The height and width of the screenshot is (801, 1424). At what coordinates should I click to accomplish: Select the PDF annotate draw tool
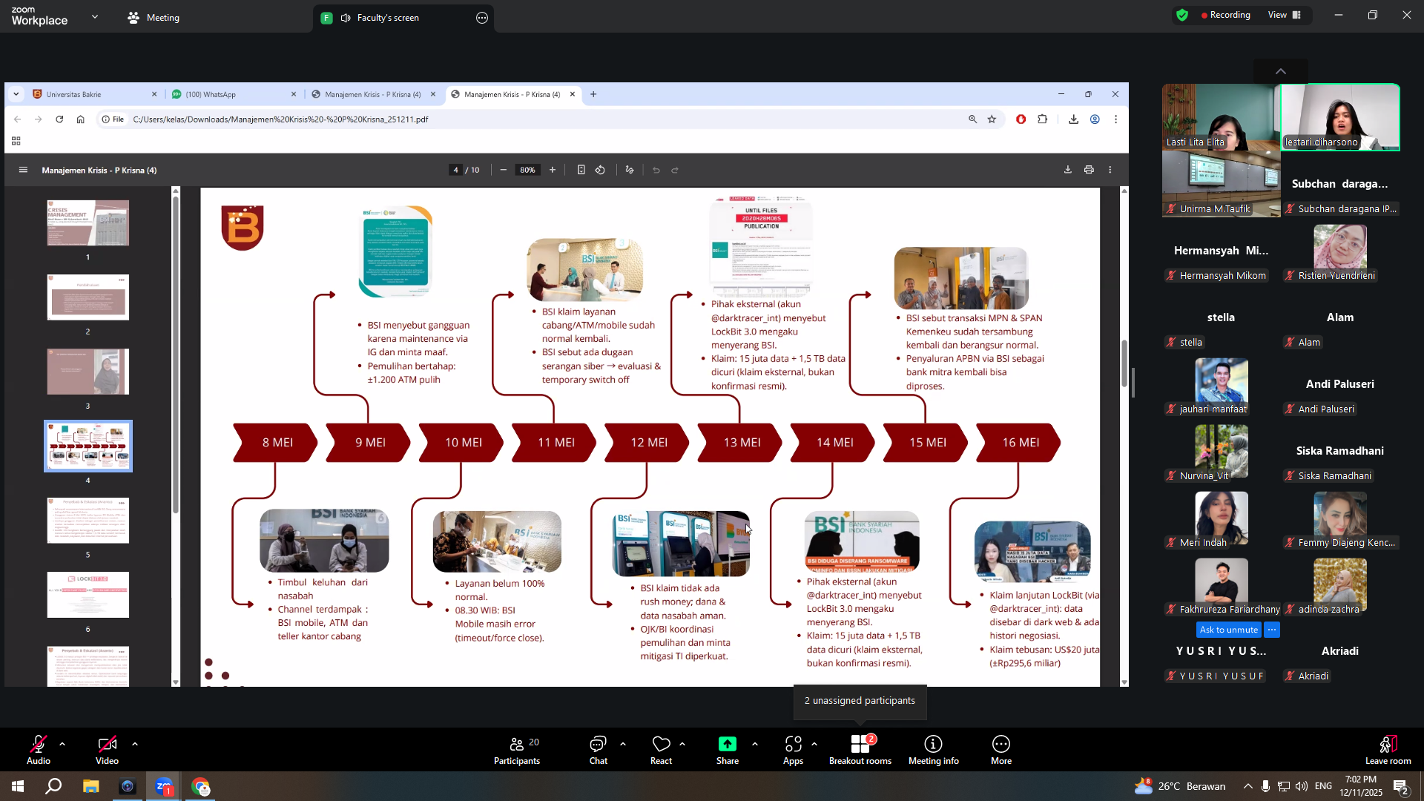pyautogui.click(x=630, y=170)
